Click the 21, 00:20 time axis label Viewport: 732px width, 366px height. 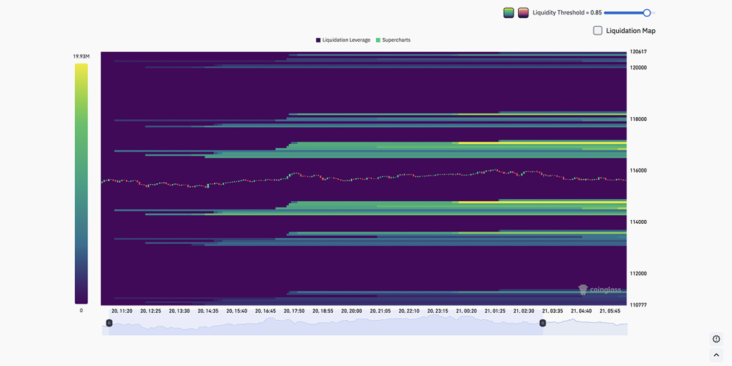coord(467,309)
